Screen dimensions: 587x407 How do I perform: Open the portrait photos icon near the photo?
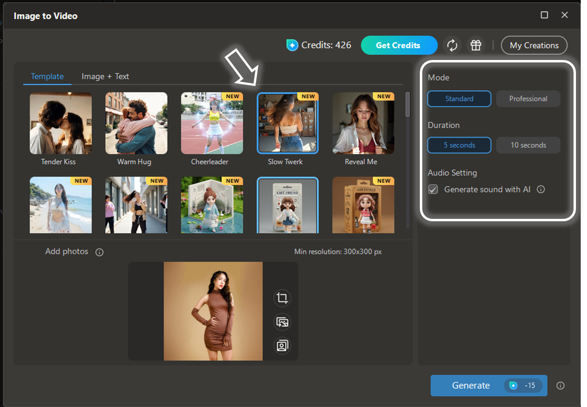282,346
